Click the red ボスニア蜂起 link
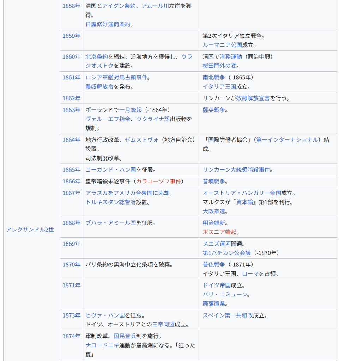Viewport: 339px width, 361px height. [219, 232]
